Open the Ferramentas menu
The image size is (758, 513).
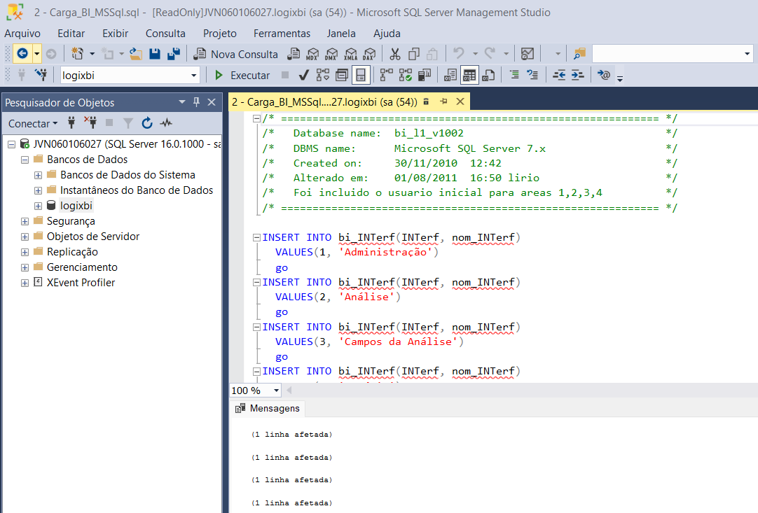(282, 34)
